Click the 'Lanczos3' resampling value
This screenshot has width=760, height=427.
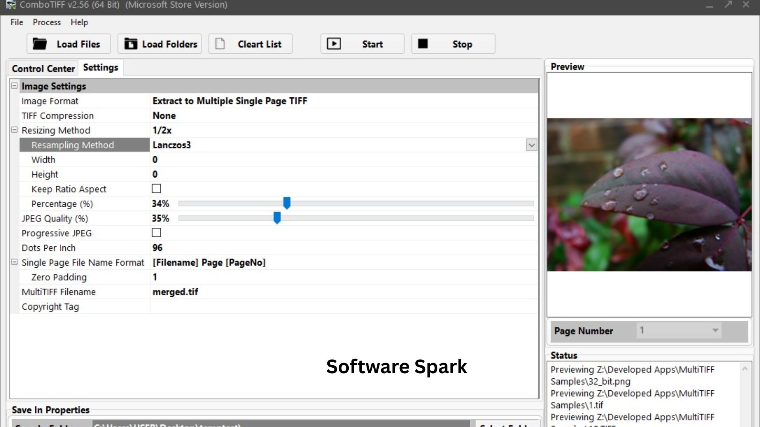pos(172,145)
